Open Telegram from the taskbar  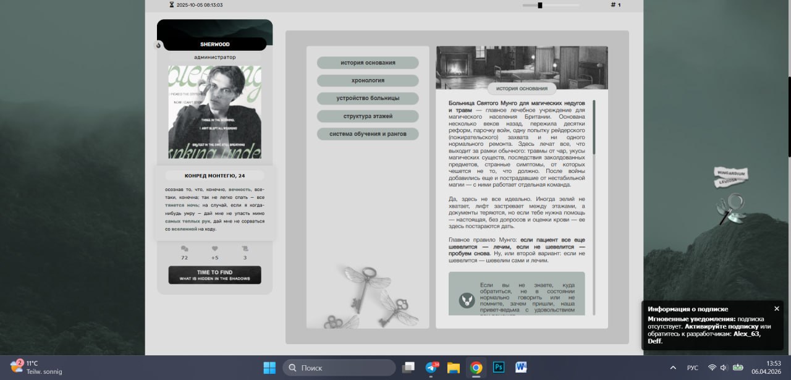point(432,368)
